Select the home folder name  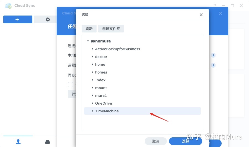click(100, 65)
